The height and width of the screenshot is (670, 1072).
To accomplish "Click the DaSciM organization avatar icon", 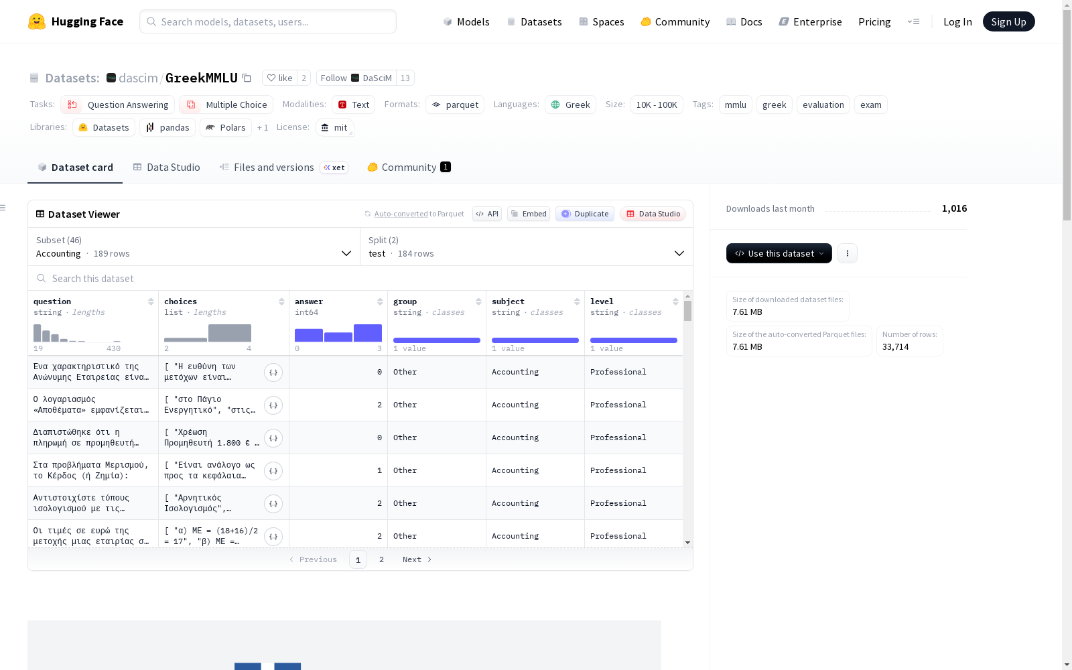I will 355,78.
